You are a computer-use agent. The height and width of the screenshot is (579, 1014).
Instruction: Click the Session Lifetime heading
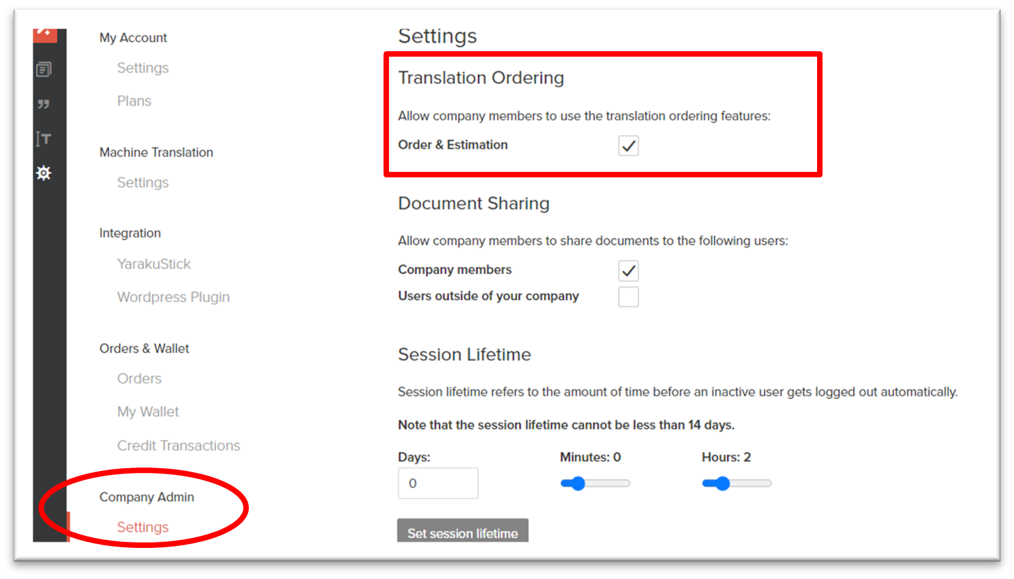(x=465, y=355)
